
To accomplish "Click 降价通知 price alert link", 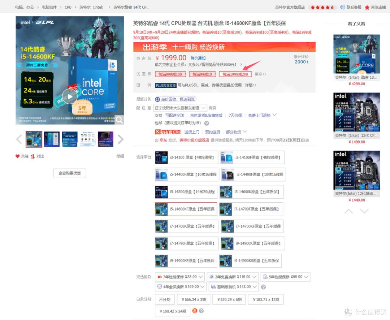I will 198,58.
